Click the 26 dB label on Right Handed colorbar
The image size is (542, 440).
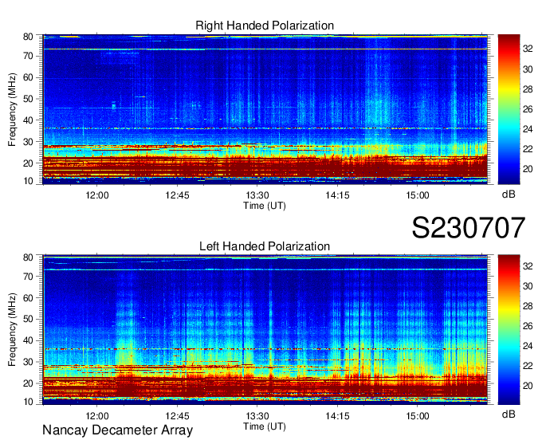point(528,109)
